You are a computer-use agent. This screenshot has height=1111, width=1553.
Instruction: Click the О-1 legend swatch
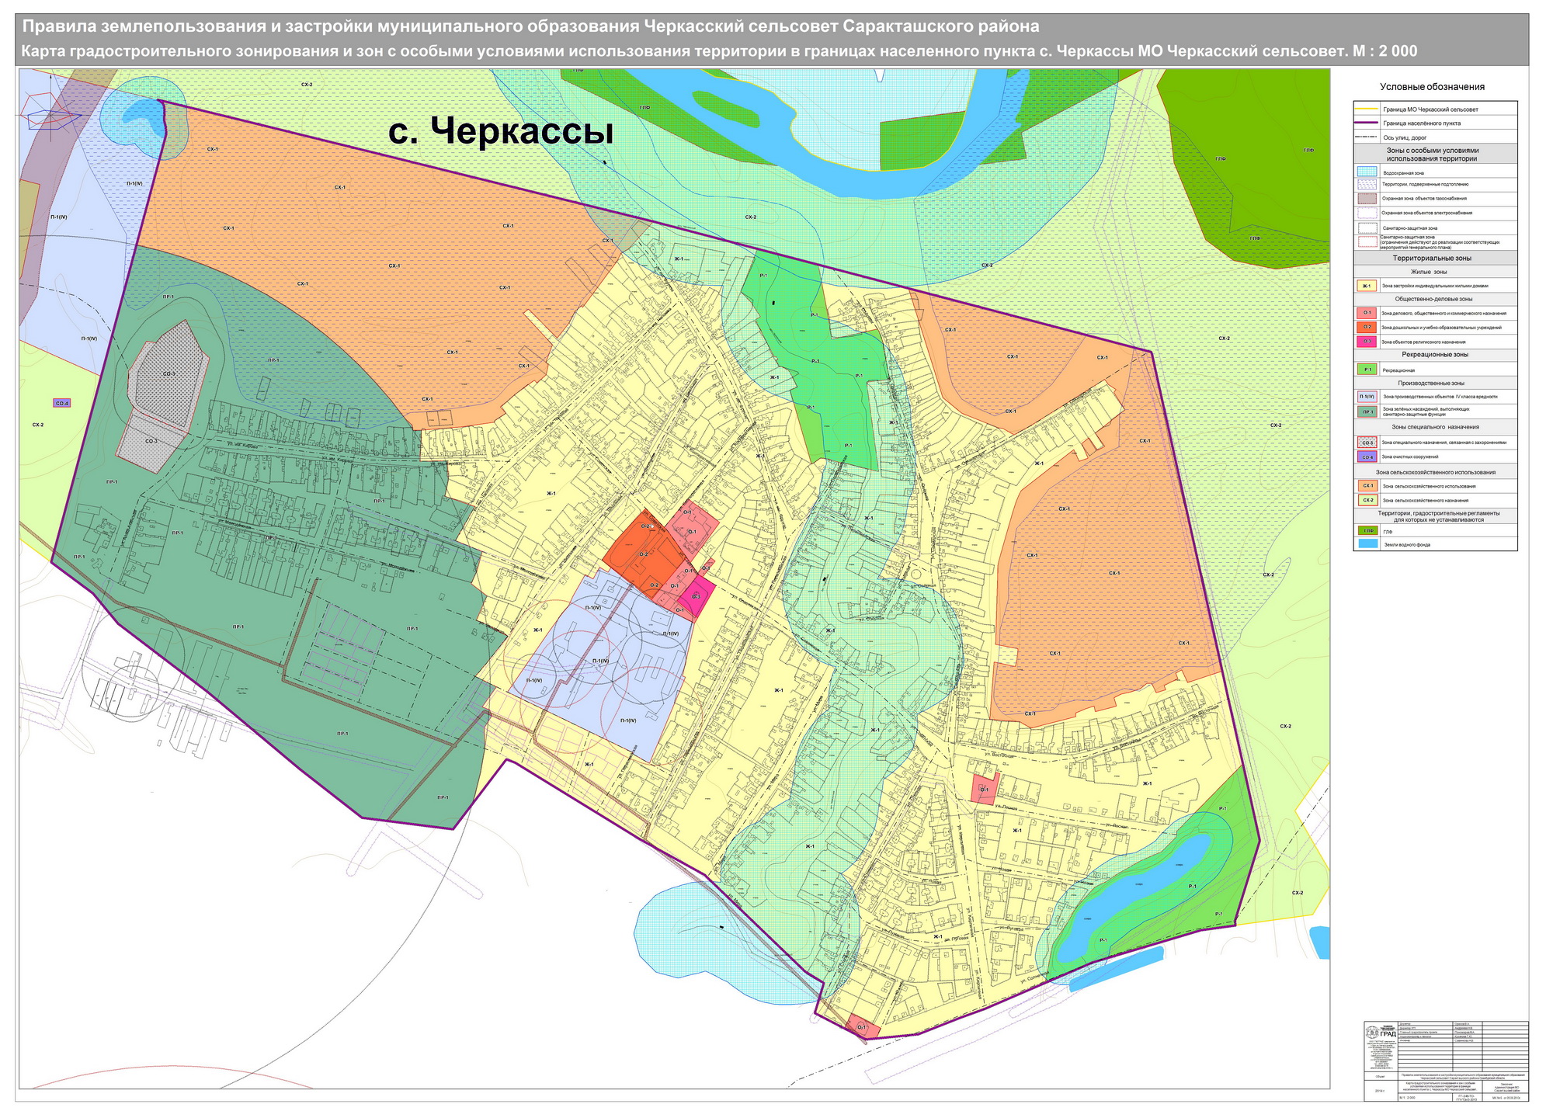[1367, 313]
